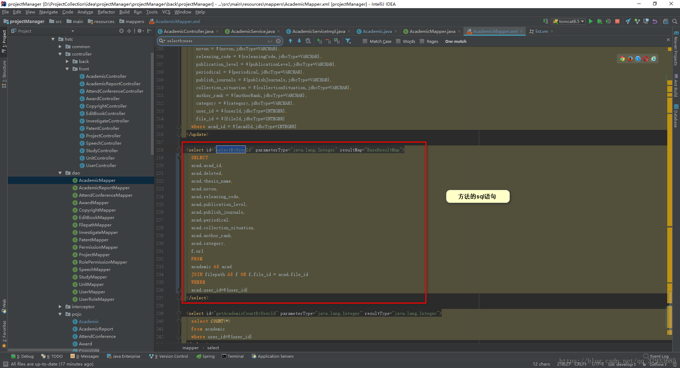
Task: Open the Event Log
Action: coord(656,356)
